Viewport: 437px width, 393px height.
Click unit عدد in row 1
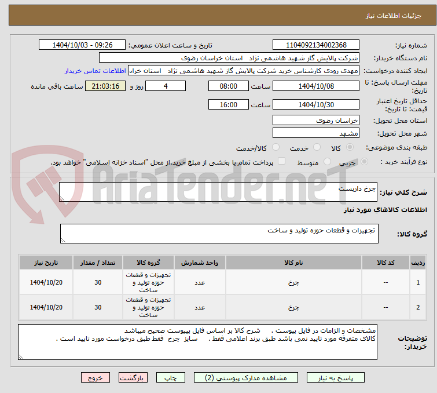click(x=200, y=282)
